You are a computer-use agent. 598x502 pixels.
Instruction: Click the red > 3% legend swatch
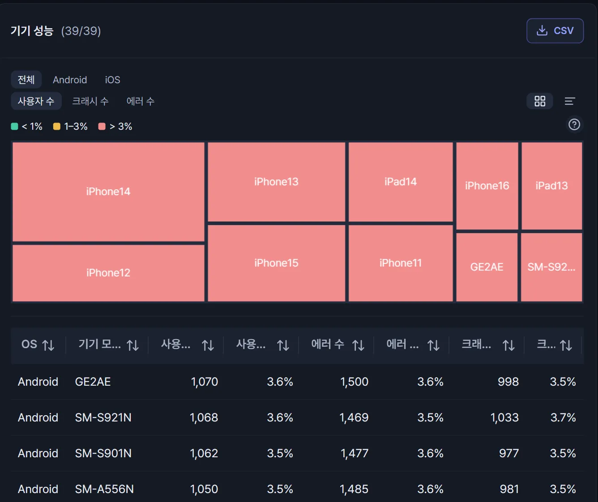coord(102,126)
